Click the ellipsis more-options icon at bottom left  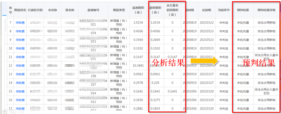(x=21, y=112)
